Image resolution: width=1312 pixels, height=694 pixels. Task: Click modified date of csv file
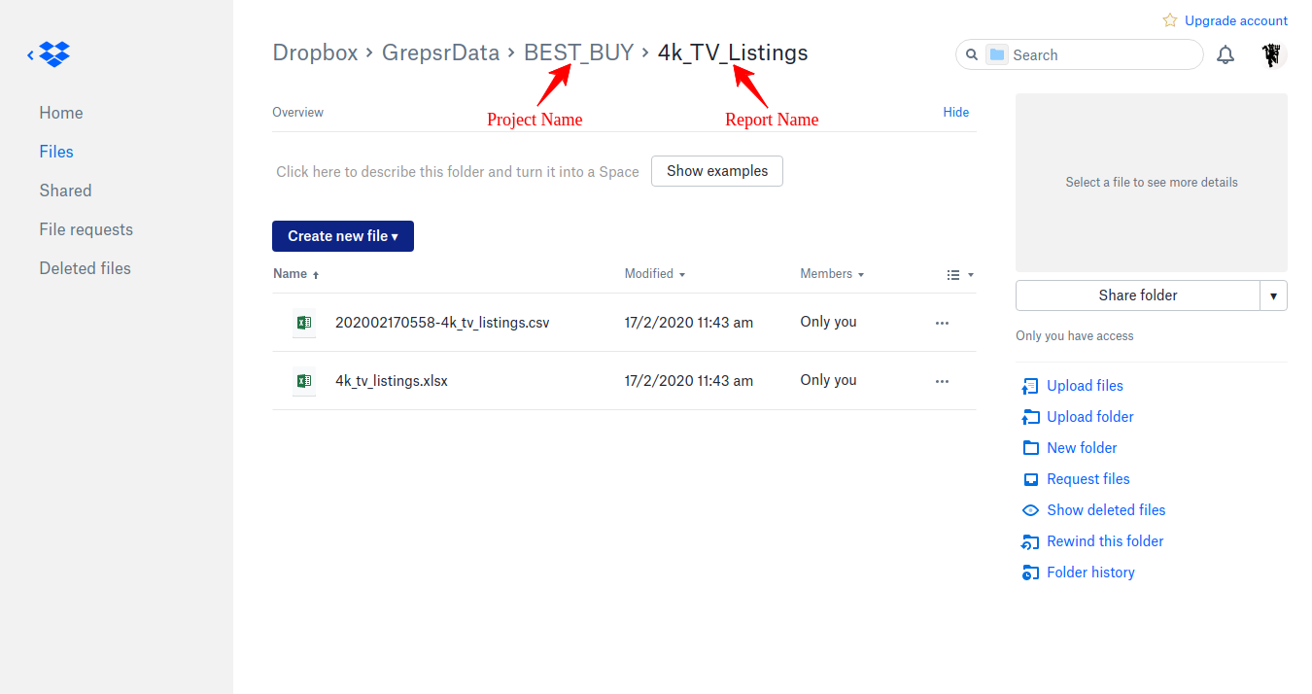coord(689,323)
